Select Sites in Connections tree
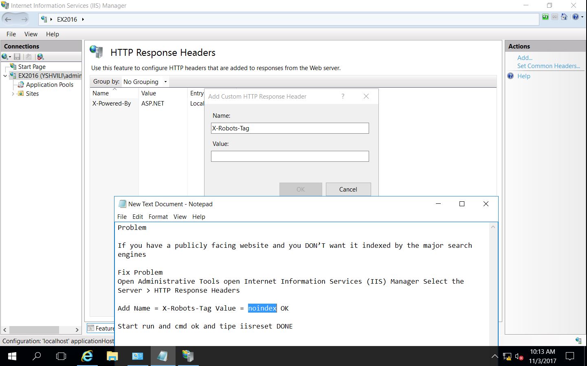The width and height of the screenshot is (587, 366). pyautogui.click(x=33, y=93)
